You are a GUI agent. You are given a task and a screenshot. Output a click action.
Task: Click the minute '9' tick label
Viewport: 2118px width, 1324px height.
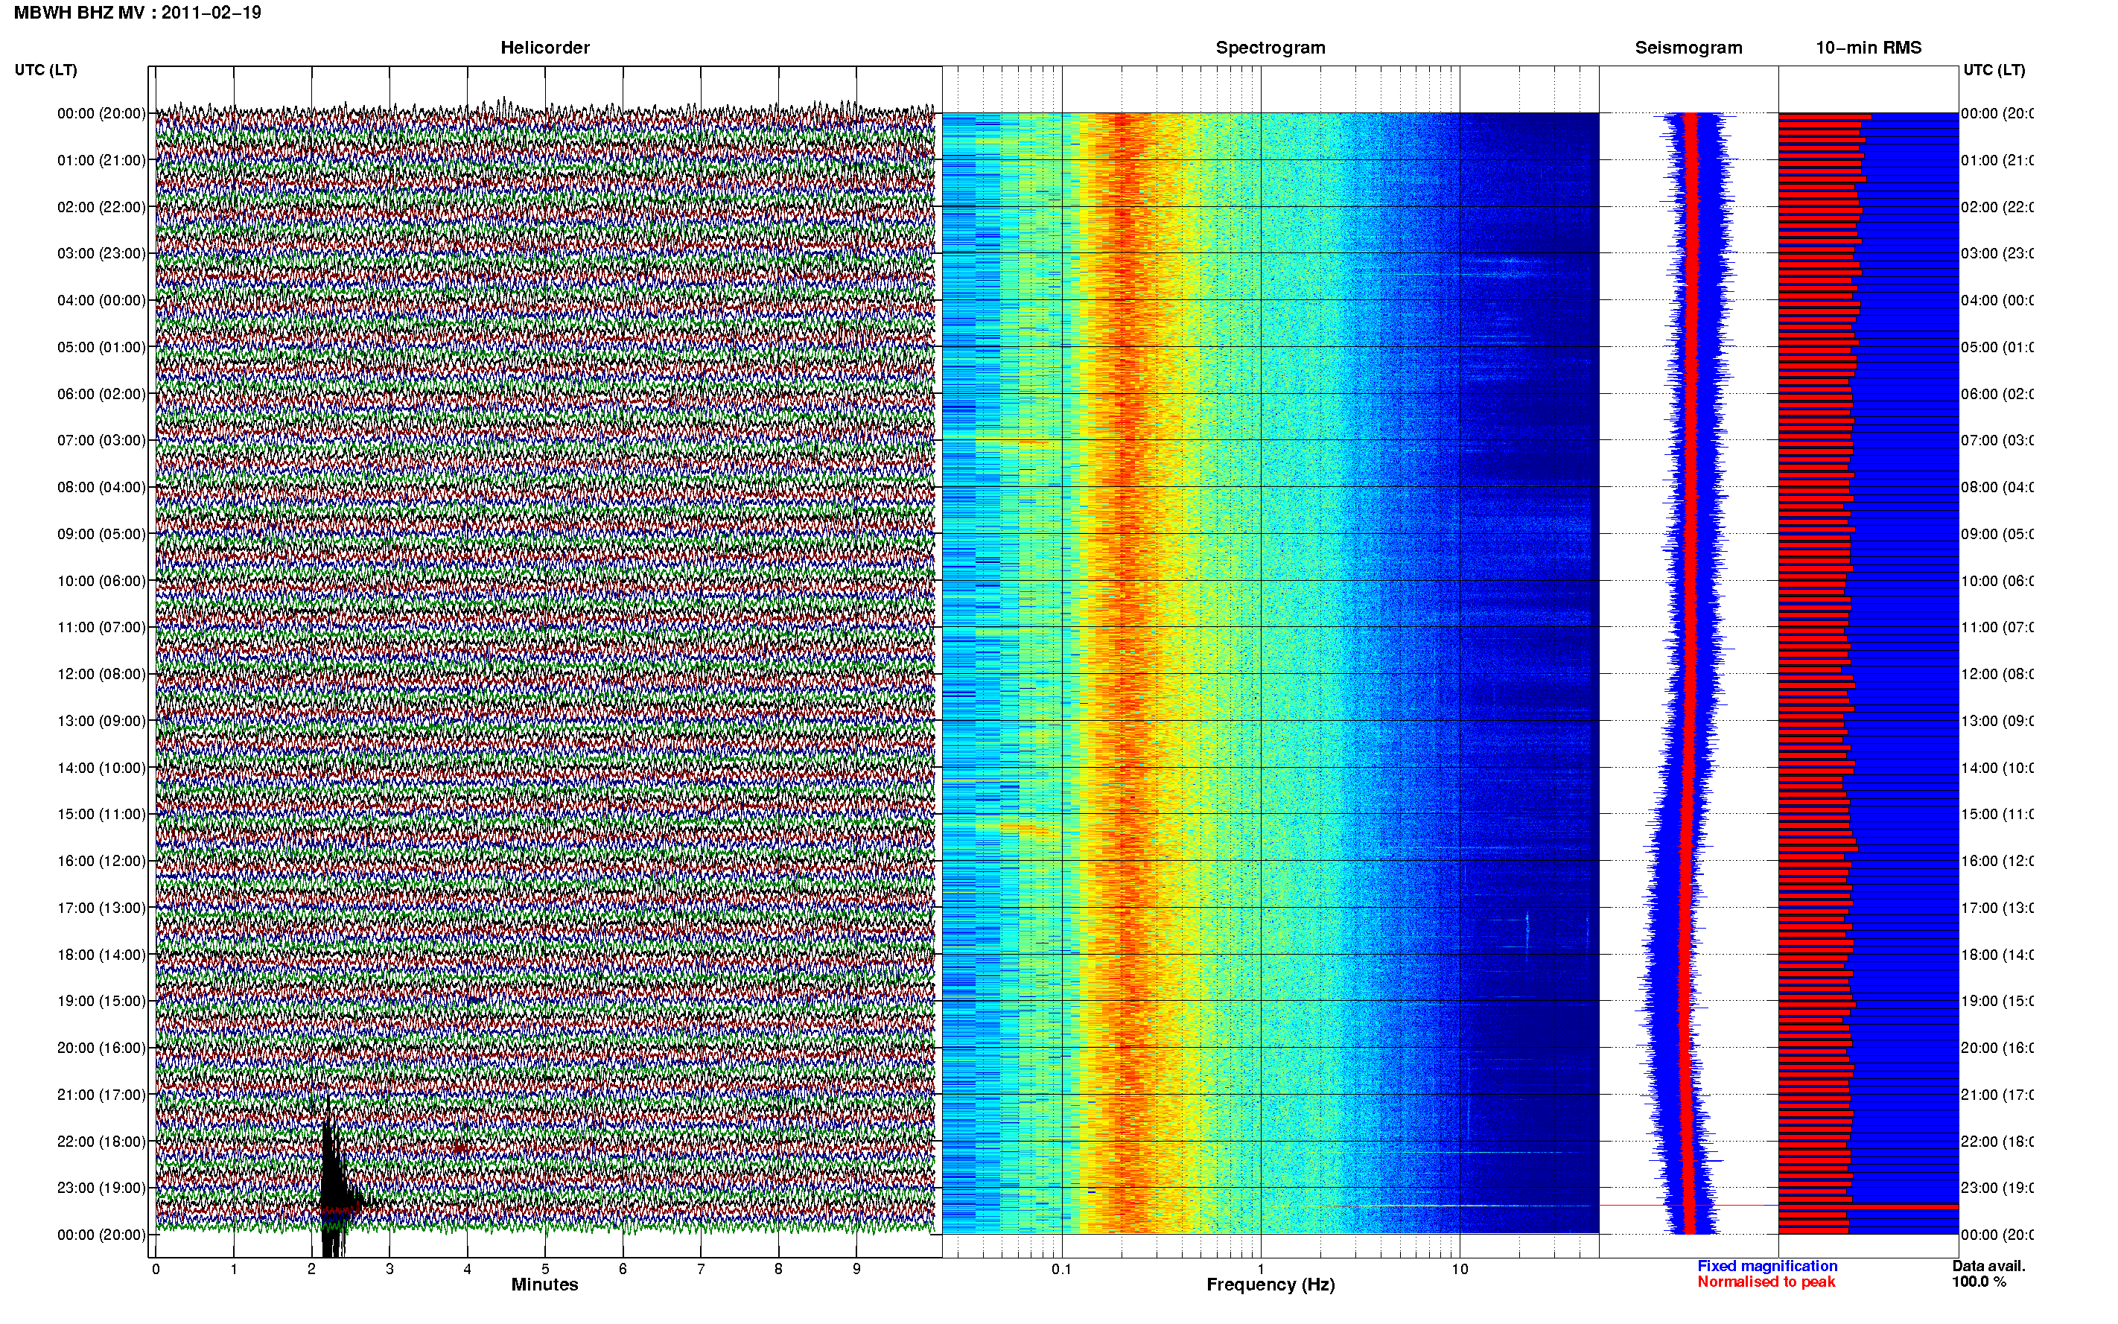click(x=856, y=1269)
